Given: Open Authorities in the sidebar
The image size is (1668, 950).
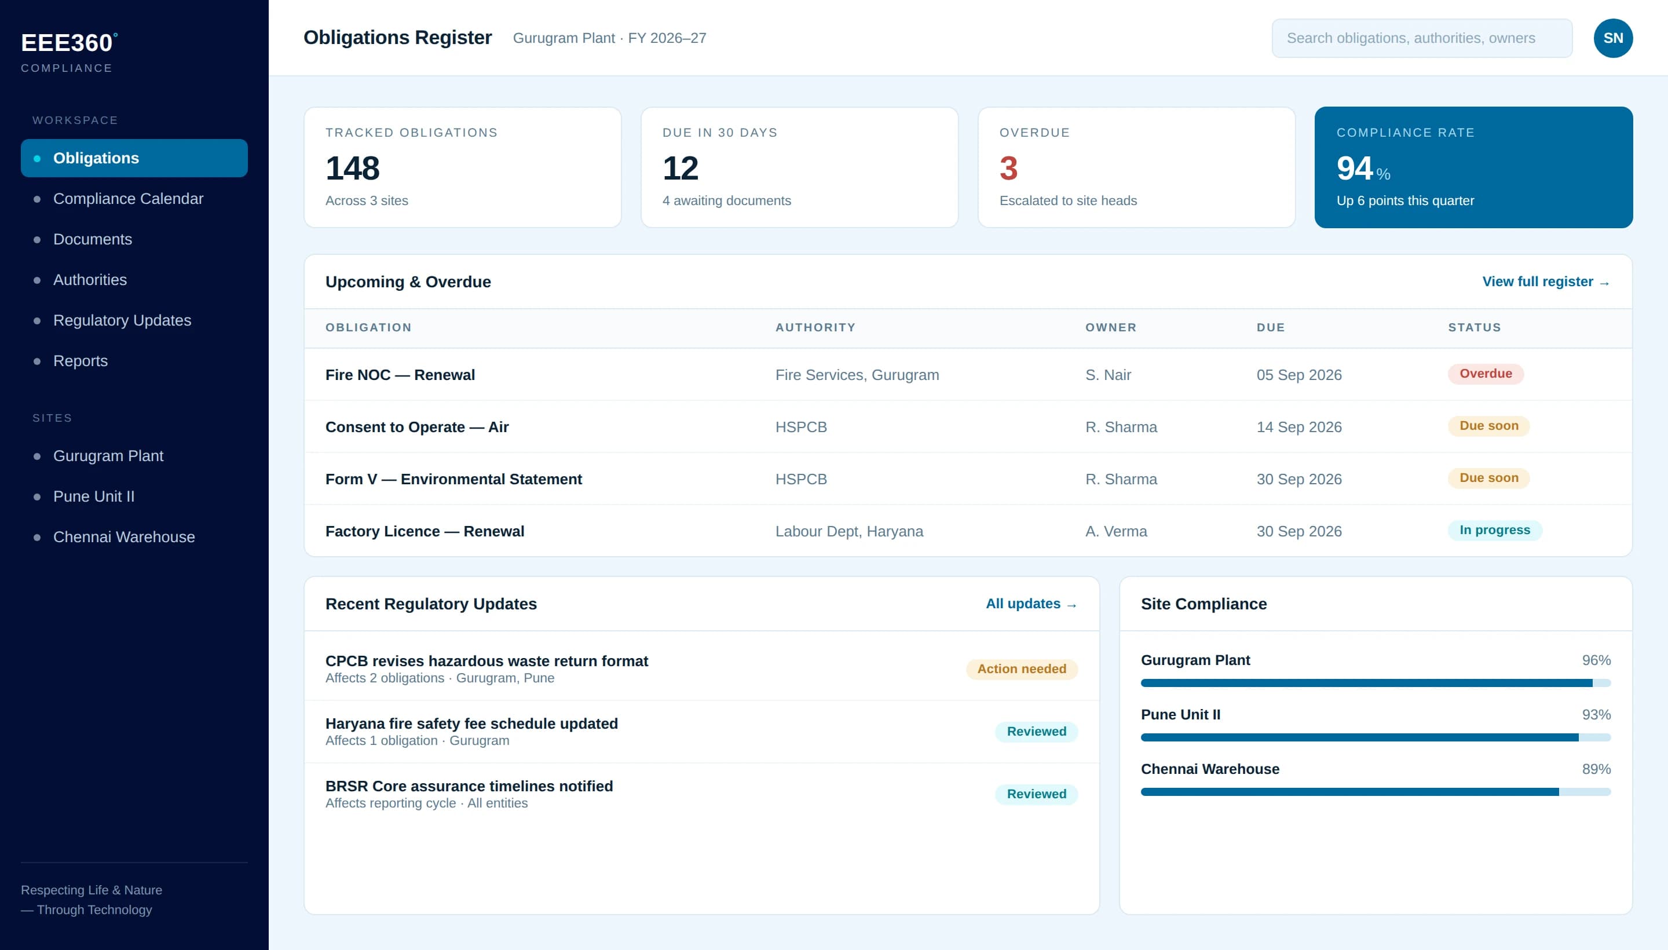Looking at the screenshot, I should [x=134, y=279].
